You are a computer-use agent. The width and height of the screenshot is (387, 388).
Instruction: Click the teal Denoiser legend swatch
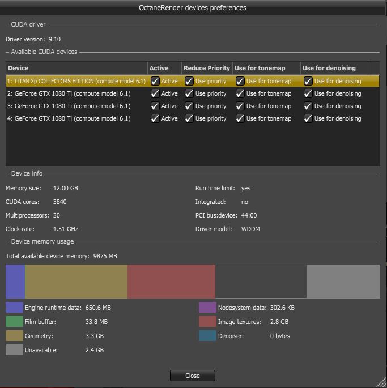tap(207, 336)
